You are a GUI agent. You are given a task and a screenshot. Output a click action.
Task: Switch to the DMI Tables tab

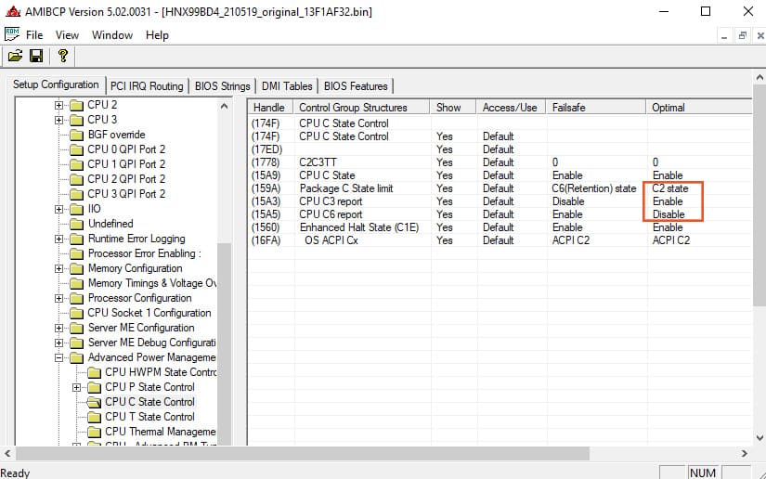click(285, 86)
